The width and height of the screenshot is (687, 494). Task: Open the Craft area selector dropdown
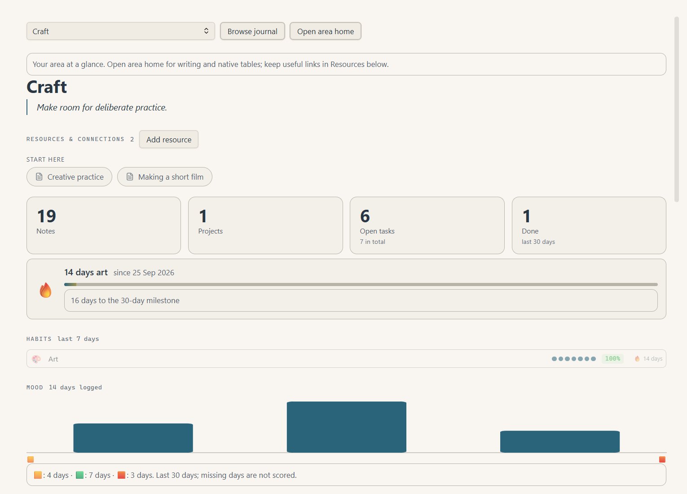(120, 31)
